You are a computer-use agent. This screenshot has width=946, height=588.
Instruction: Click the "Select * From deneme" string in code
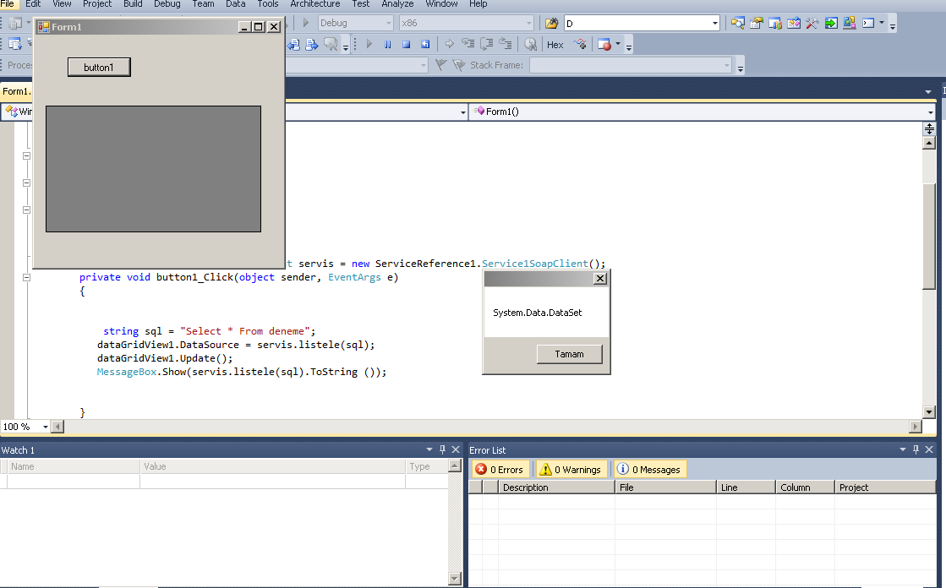pyautogui.click(x=245, y=331)
